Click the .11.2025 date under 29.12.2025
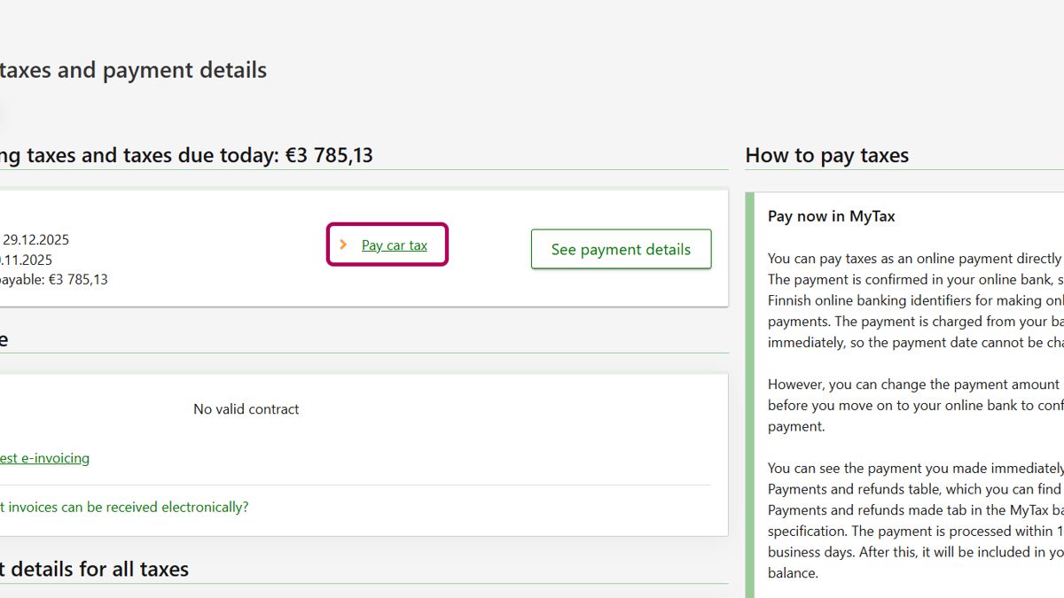Viewport: 1064px width, 598px height. point(27,260)
